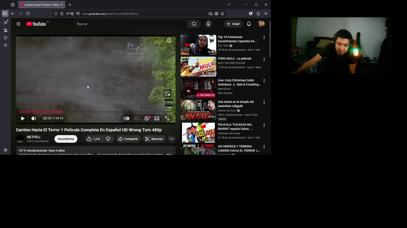Go back with the browser back arrow
Viewport: 407px width, 228px height.
point(13,14)
